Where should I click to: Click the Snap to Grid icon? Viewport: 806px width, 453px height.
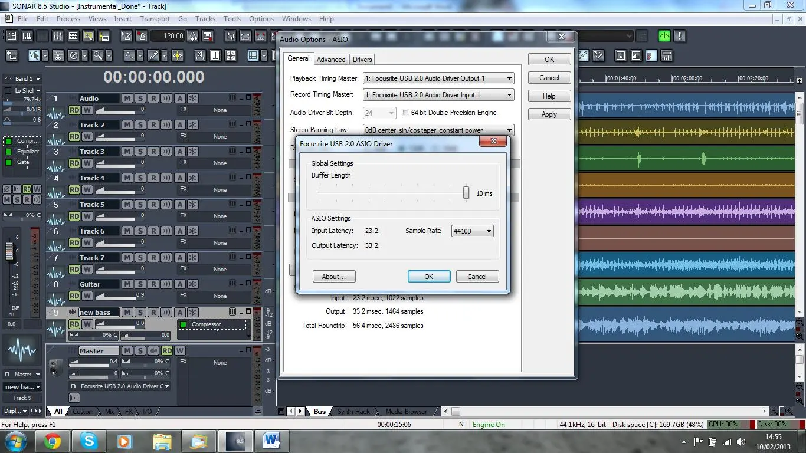(253, 56)
